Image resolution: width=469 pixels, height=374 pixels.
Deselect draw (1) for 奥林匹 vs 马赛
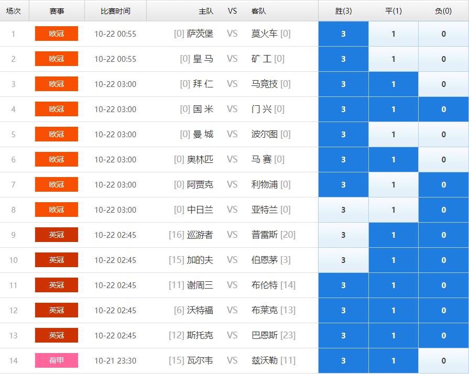coord(394,159)
